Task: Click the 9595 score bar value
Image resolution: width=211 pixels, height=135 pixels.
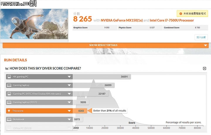Action: [83, 102]
